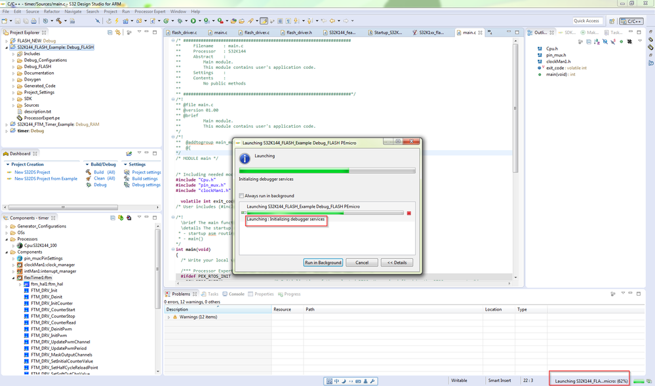Click the Build hammer icon in Dashboard
The image size is (655, 386).
pos(88,172)
